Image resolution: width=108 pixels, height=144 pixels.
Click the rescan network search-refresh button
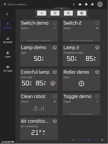tap(68, 13)
